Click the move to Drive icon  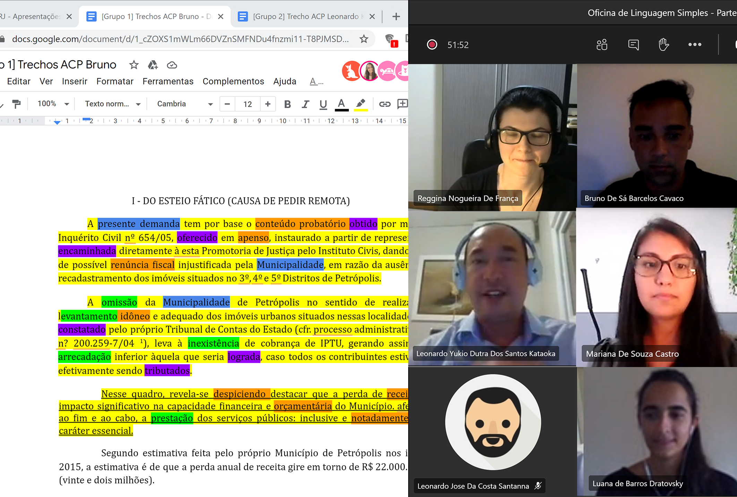153,65
